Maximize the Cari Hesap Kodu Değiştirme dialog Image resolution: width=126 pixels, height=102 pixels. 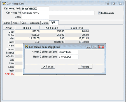95,47
